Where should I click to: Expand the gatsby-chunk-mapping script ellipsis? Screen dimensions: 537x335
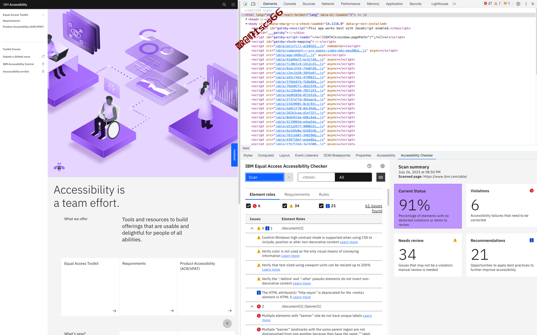tap(317, 41)
